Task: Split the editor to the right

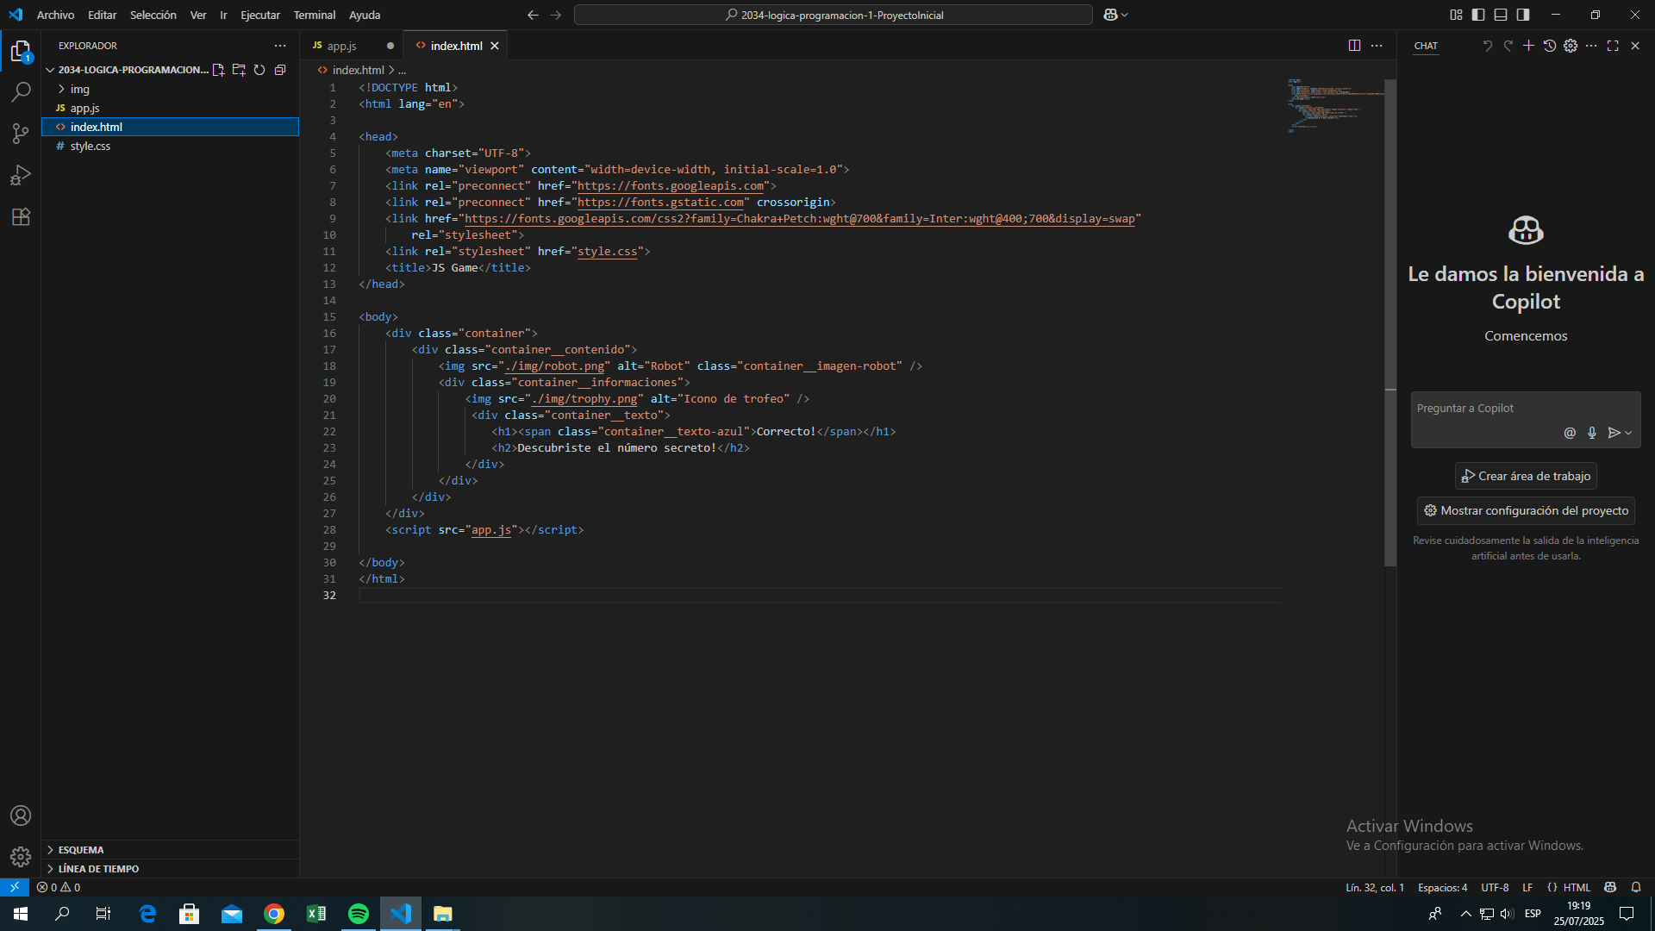Action: [1354, 46]
